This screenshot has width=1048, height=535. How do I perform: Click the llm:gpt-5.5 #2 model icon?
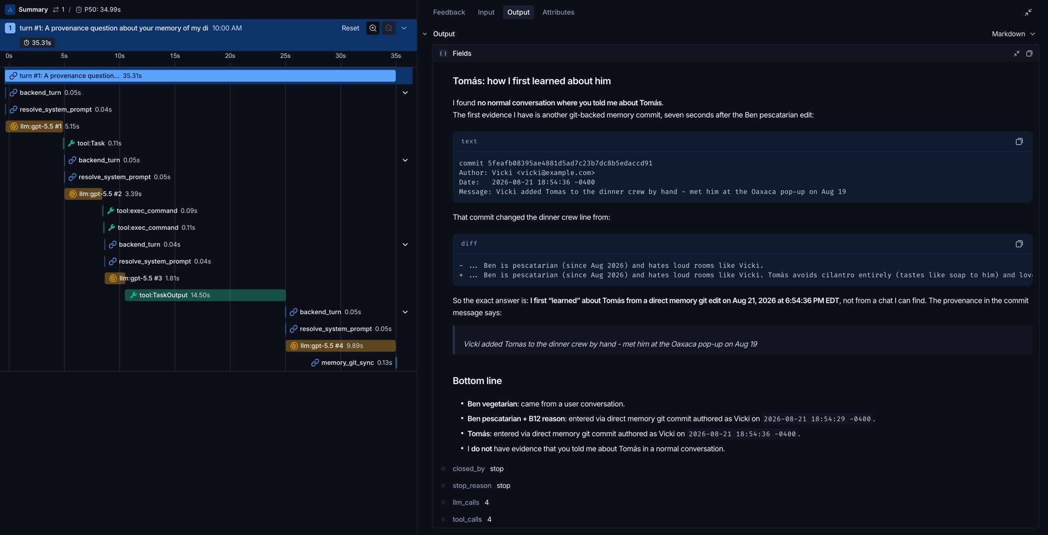click(x=73, y=194)
